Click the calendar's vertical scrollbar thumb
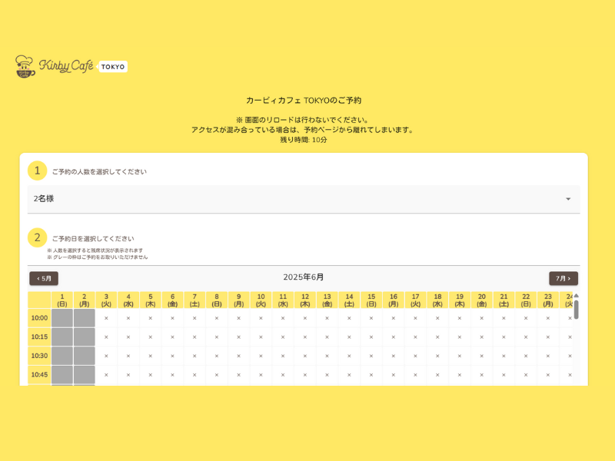615x461 pixels. point(576,310)
